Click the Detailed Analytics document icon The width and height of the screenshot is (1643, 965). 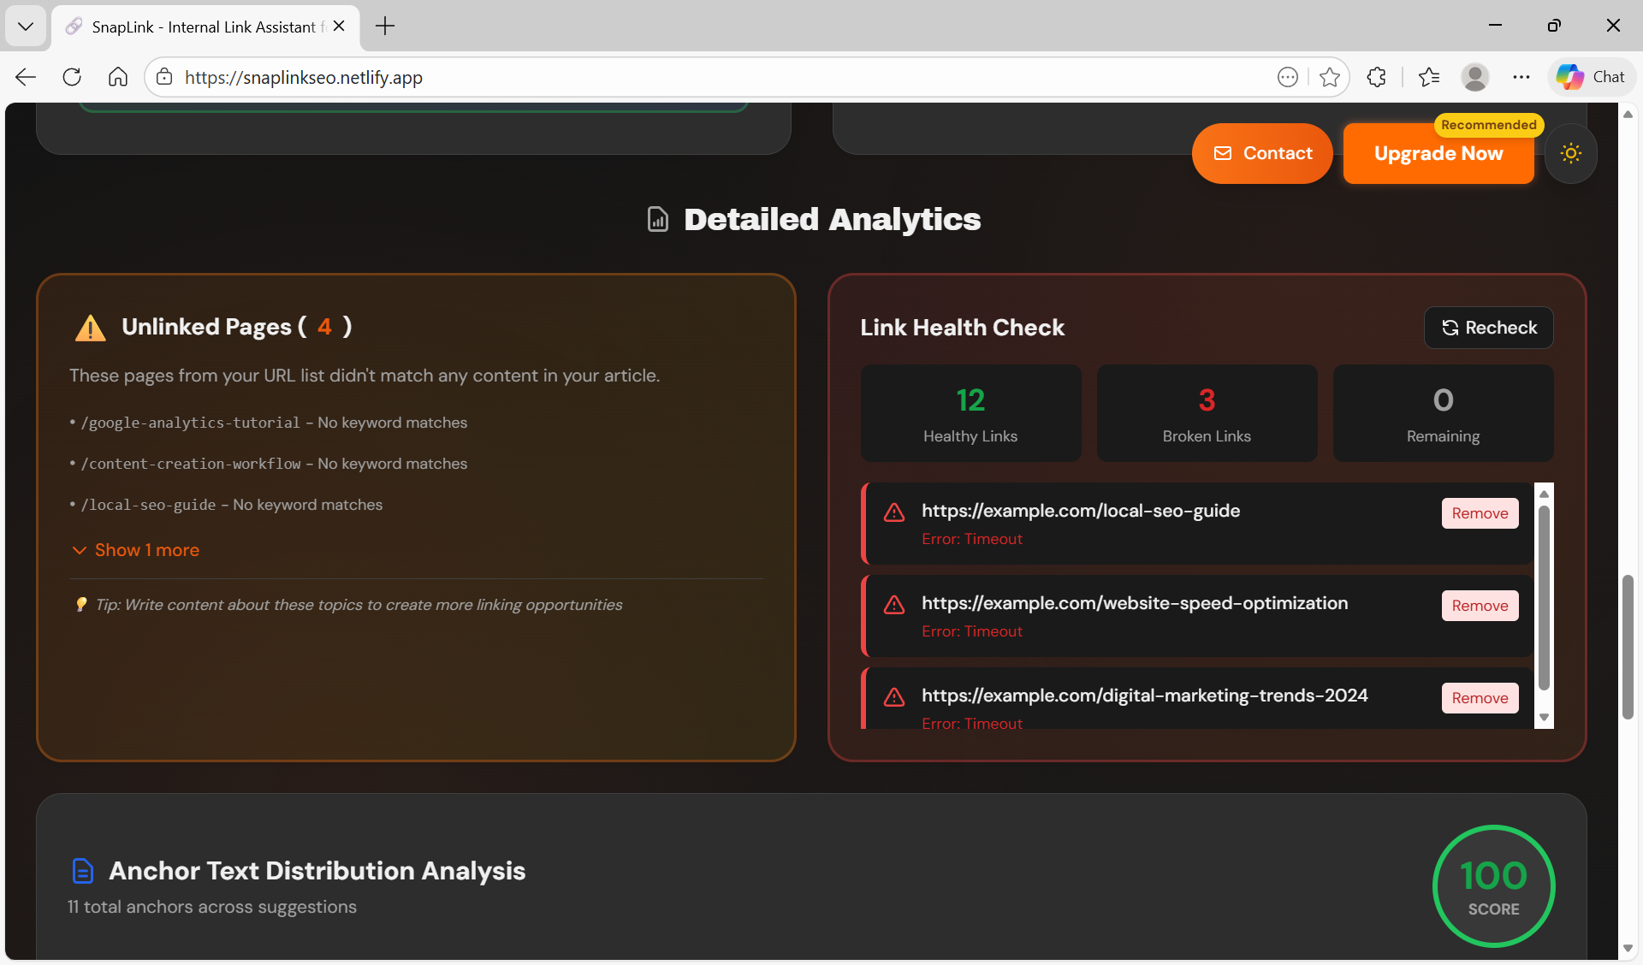click(658, 220)
